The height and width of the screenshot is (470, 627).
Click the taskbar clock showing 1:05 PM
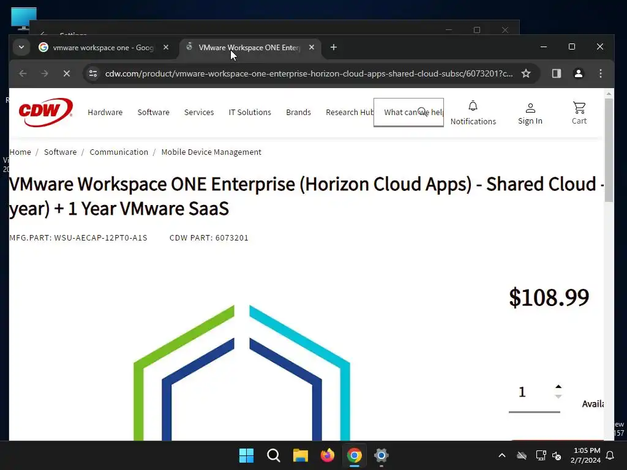585,455
